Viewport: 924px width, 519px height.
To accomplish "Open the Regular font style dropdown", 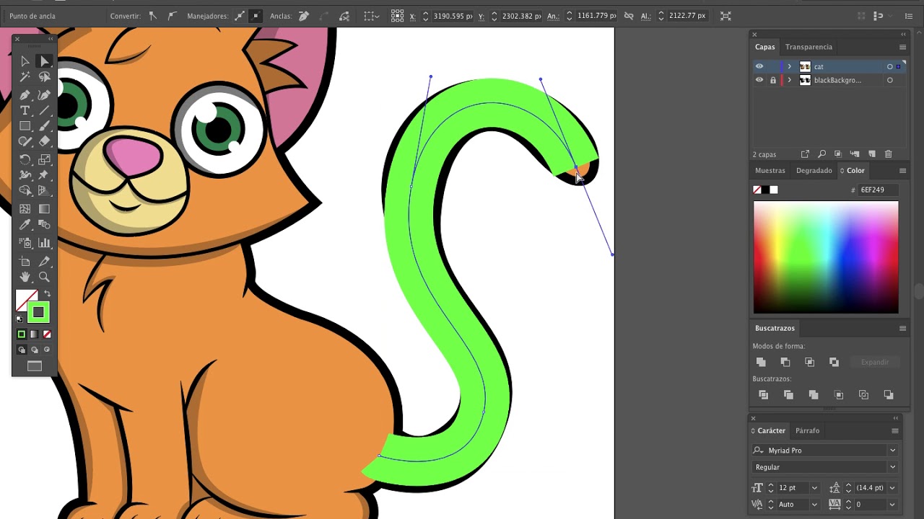I will pyautogui.click(x=892, y=467).
